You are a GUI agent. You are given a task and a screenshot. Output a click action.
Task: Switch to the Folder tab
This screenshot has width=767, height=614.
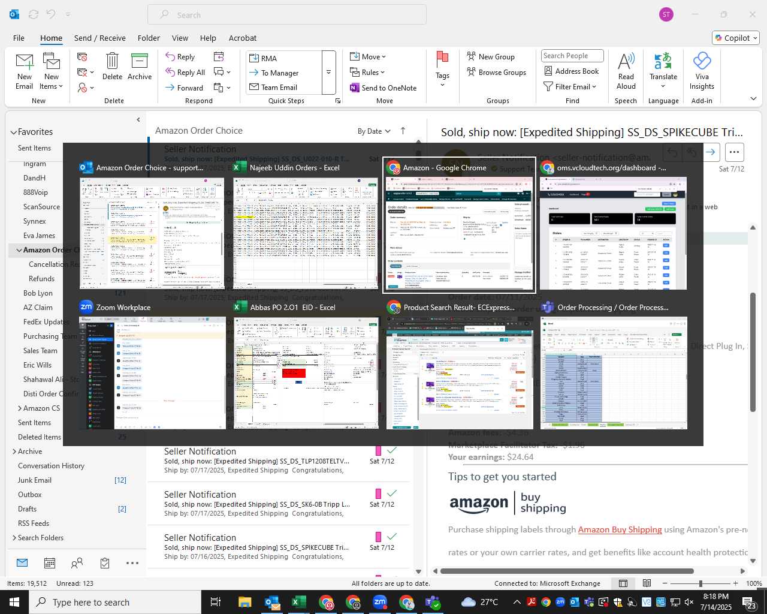point(149,38)
